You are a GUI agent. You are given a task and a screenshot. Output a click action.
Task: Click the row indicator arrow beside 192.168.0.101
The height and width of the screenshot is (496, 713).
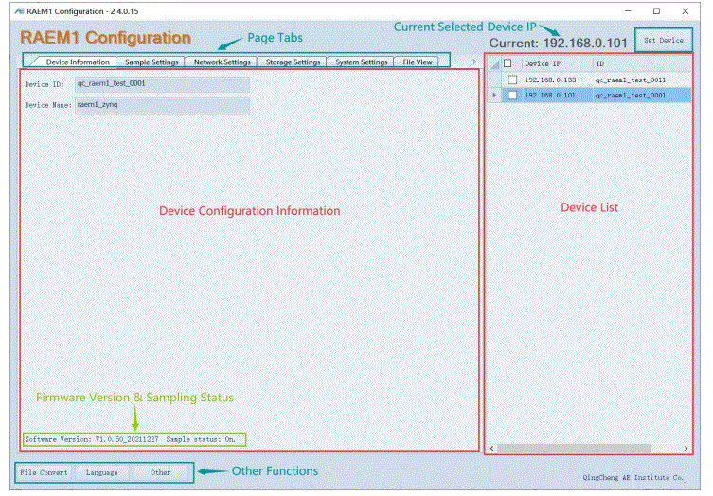494,95
